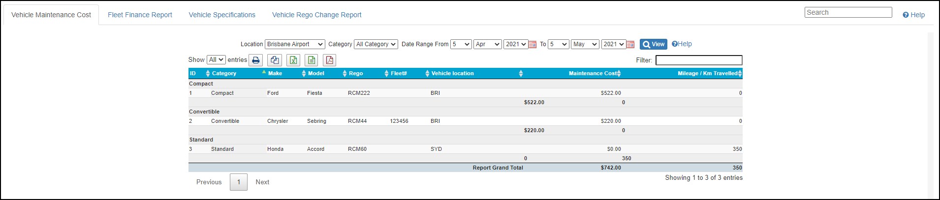
Task: Click the Help link beside View button
Action: [682, 44]
